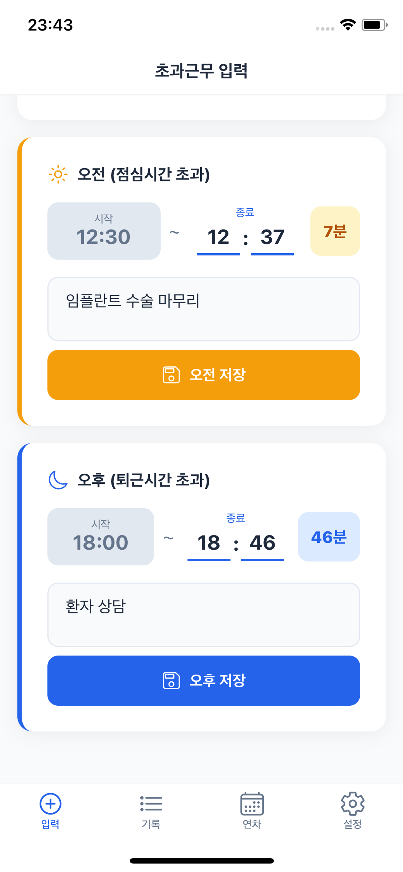Viewport: 403px width, 872px height.
Task: Click the 18:00 start time chip
Action: [x=100, y=536]
